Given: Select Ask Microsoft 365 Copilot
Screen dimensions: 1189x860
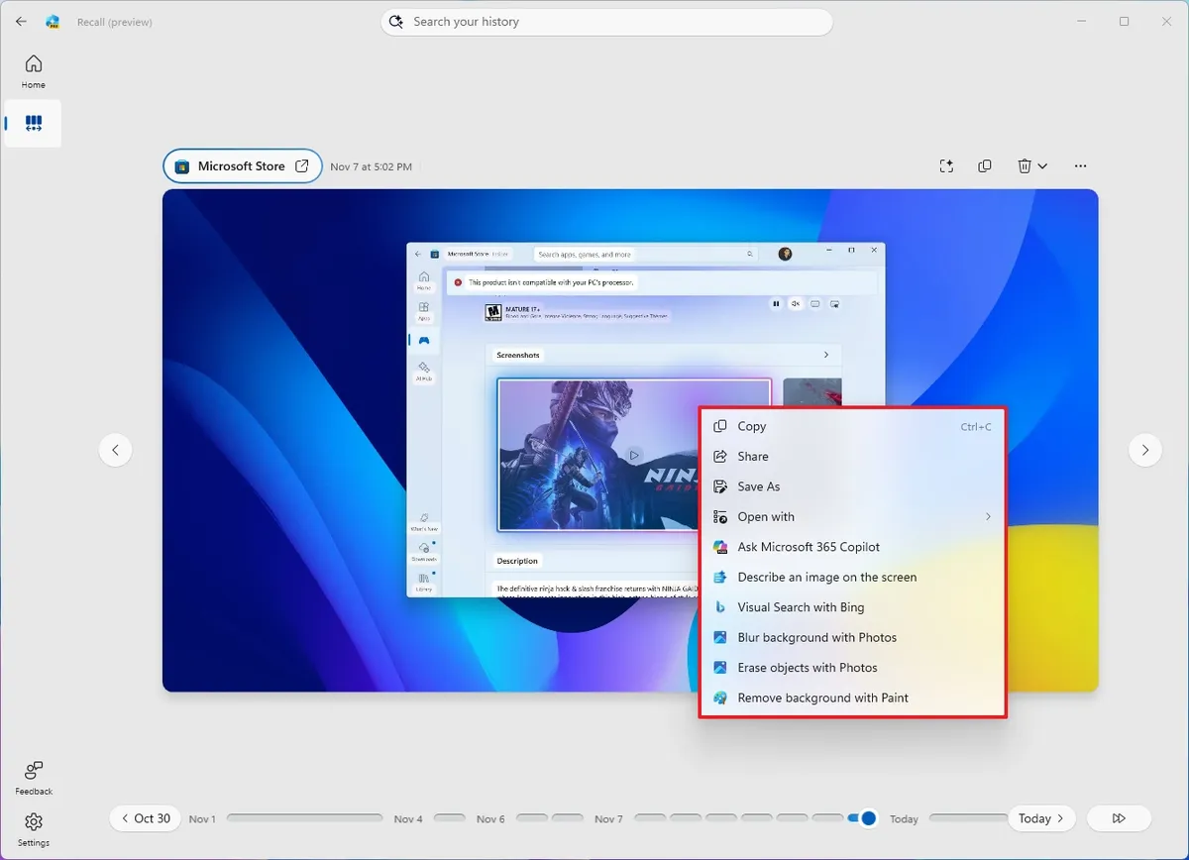Looking at the screenshot, I should coord(808,546).
